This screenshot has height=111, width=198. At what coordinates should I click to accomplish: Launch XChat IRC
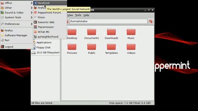(50, 32)
